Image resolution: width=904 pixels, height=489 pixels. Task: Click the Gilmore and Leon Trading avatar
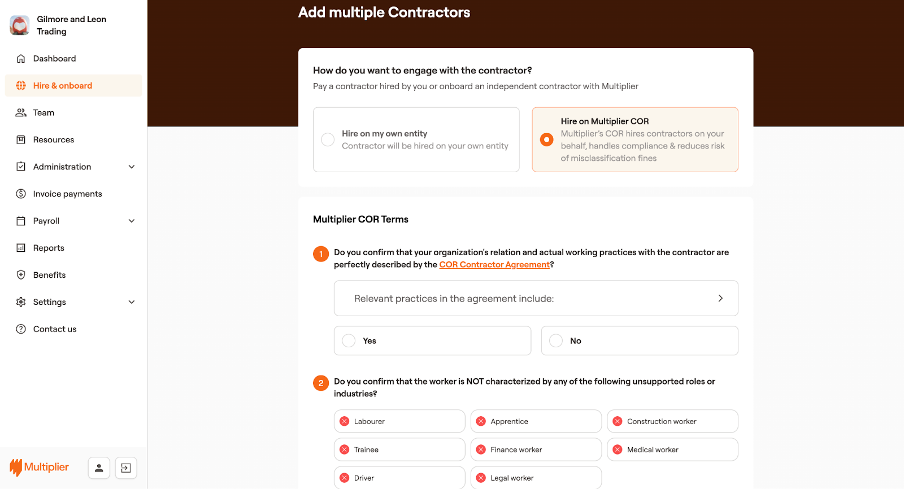(20, 25)
